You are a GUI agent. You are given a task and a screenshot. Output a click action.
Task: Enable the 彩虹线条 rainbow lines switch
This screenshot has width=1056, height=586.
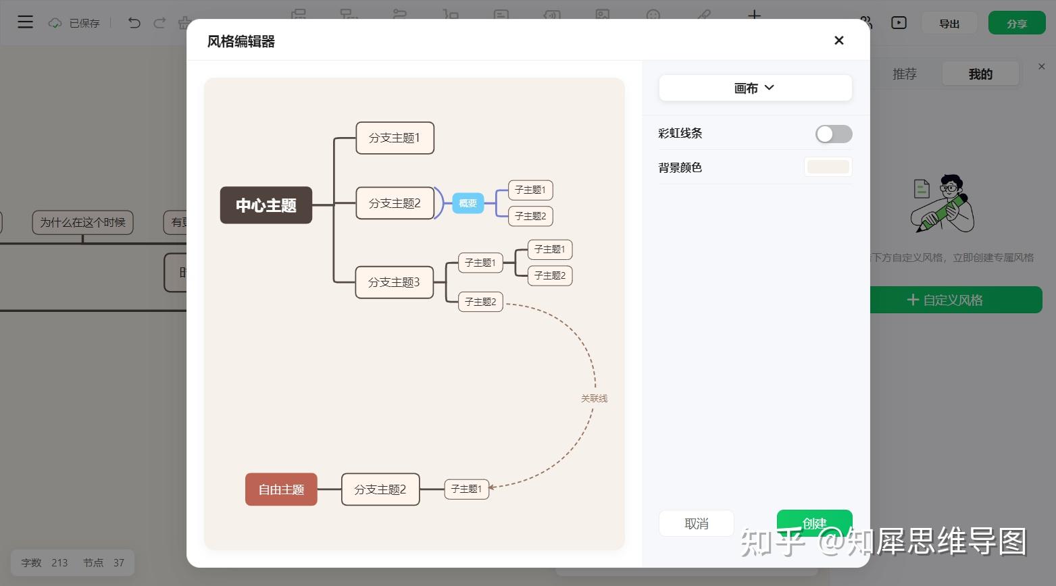(834, 134)
